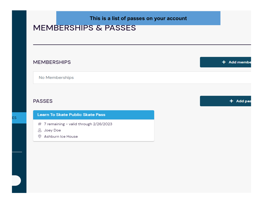This screenshot has height=203, width=263.
Task: Click the 7 remaining validity text
Action: (x=78, y=124)
